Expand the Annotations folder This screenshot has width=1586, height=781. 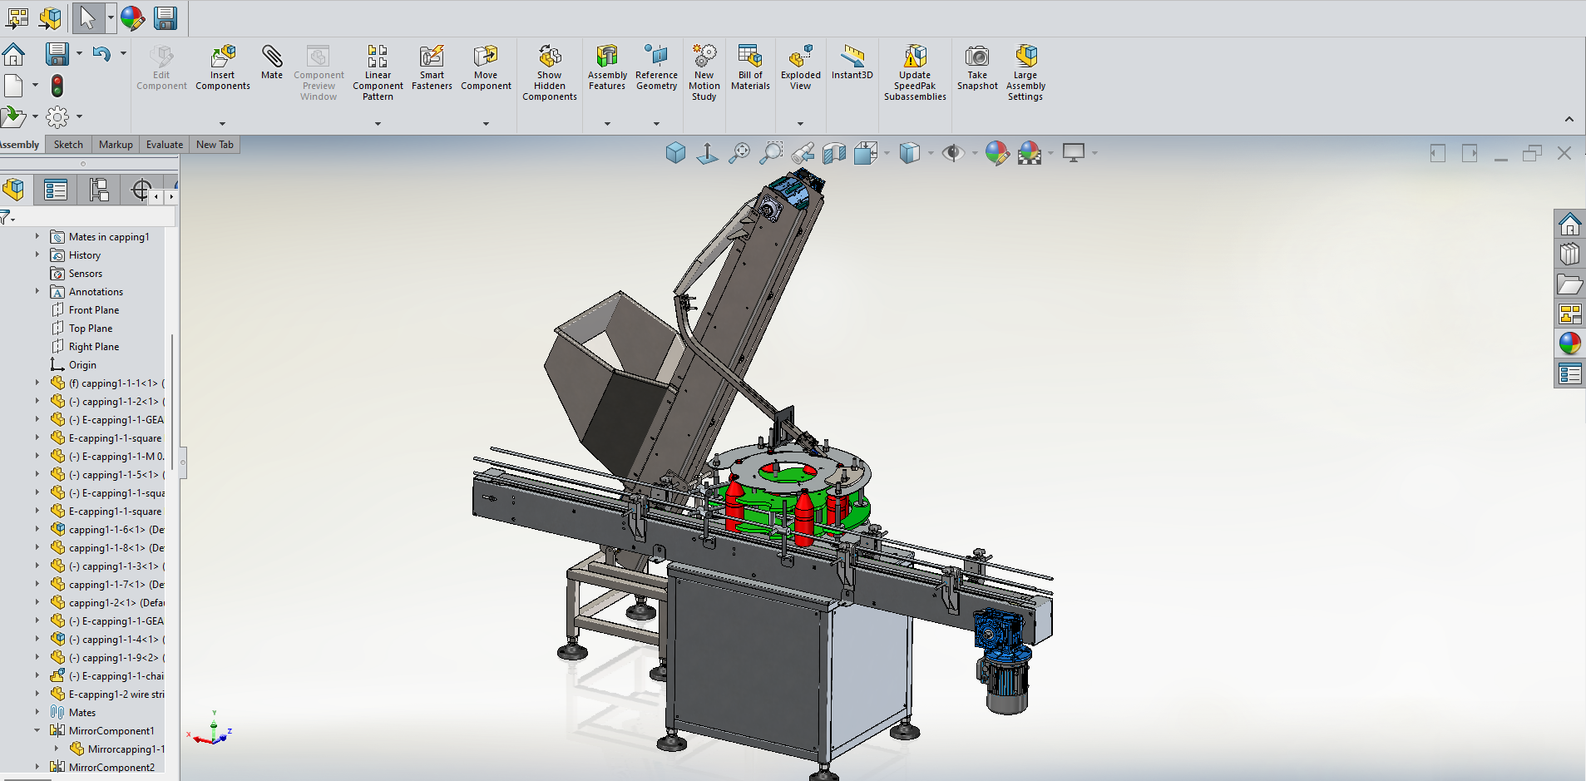37,292
